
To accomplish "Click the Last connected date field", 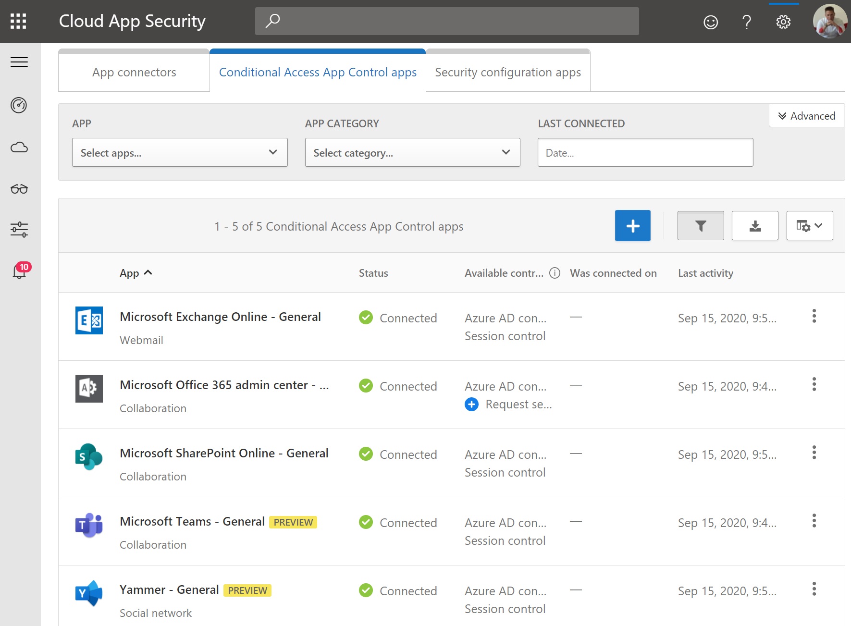I will tap(645, 152).
